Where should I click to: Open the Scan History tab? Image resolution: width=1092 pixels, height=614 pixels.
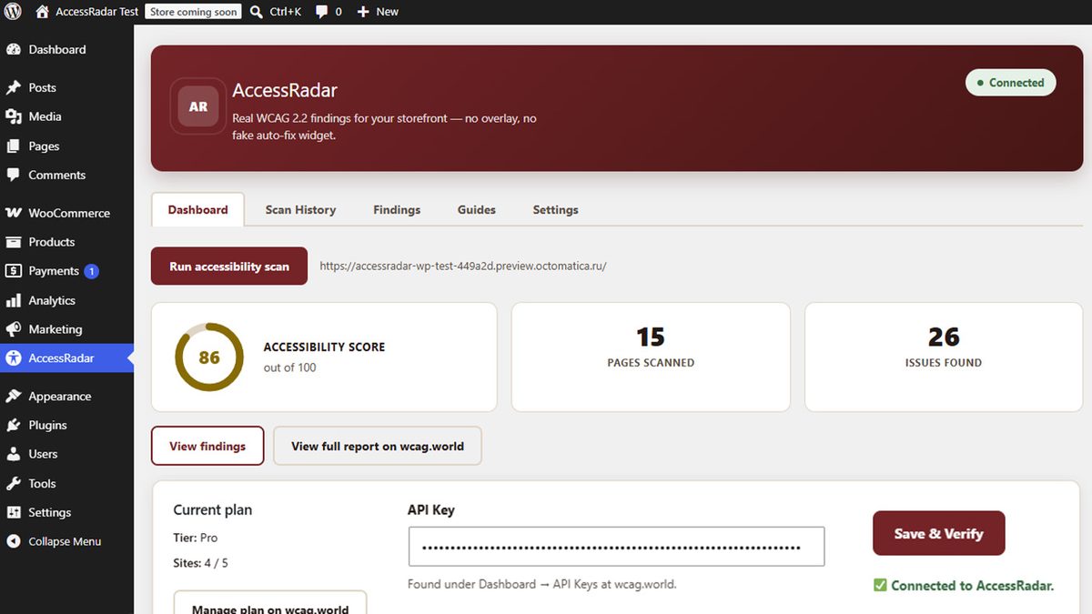point(300,209)
